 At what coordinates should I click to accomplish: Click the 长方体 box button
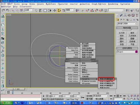pyautogui.click(x=122, y=33)
